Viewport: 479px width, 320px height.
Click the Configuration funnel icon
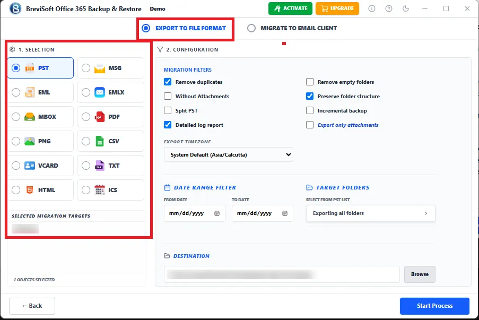160,49
